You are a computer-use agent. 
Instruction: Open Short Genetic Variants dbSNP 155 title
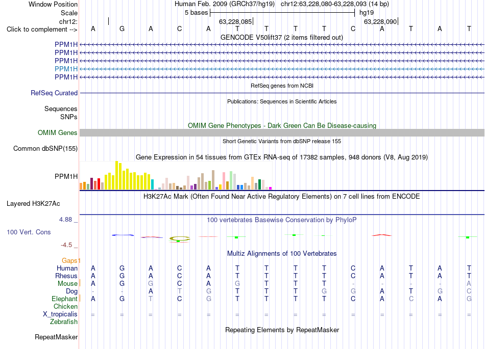(282, 141)
